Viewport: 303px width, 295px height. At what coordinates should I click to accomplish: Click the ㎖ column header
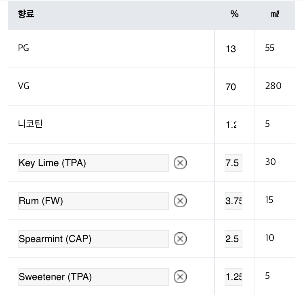275,14
